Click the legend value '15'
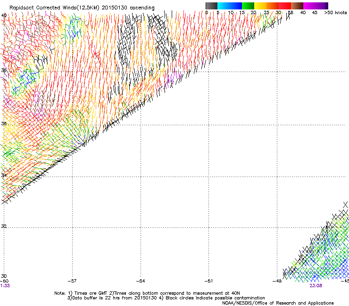This screenshot has height=306, width=349. (x=242, y=13)
